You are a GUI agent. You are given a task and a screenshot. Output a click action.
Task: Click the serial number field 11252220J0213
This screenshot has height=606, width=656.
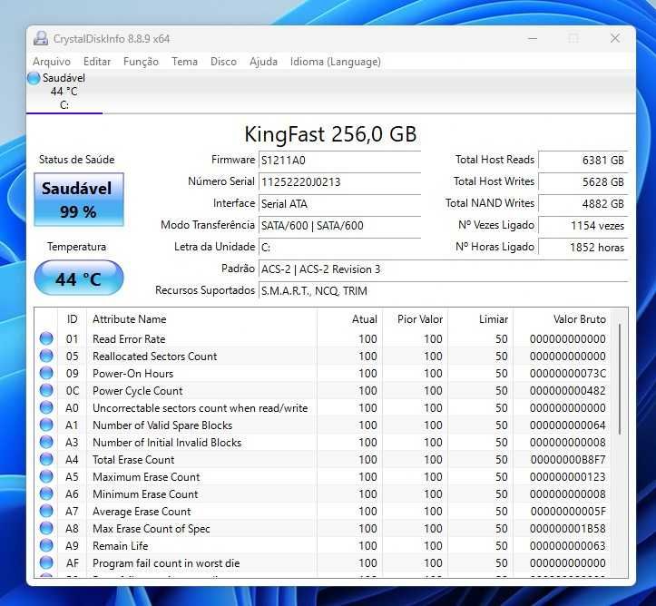coord(339,182)
